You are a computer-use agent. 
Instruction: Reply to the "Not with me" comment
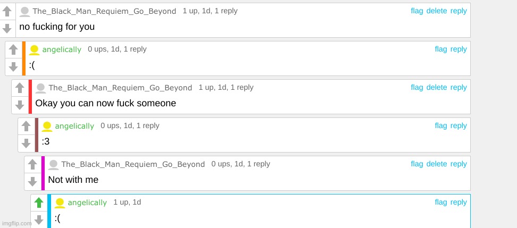[x=458, y=164]
